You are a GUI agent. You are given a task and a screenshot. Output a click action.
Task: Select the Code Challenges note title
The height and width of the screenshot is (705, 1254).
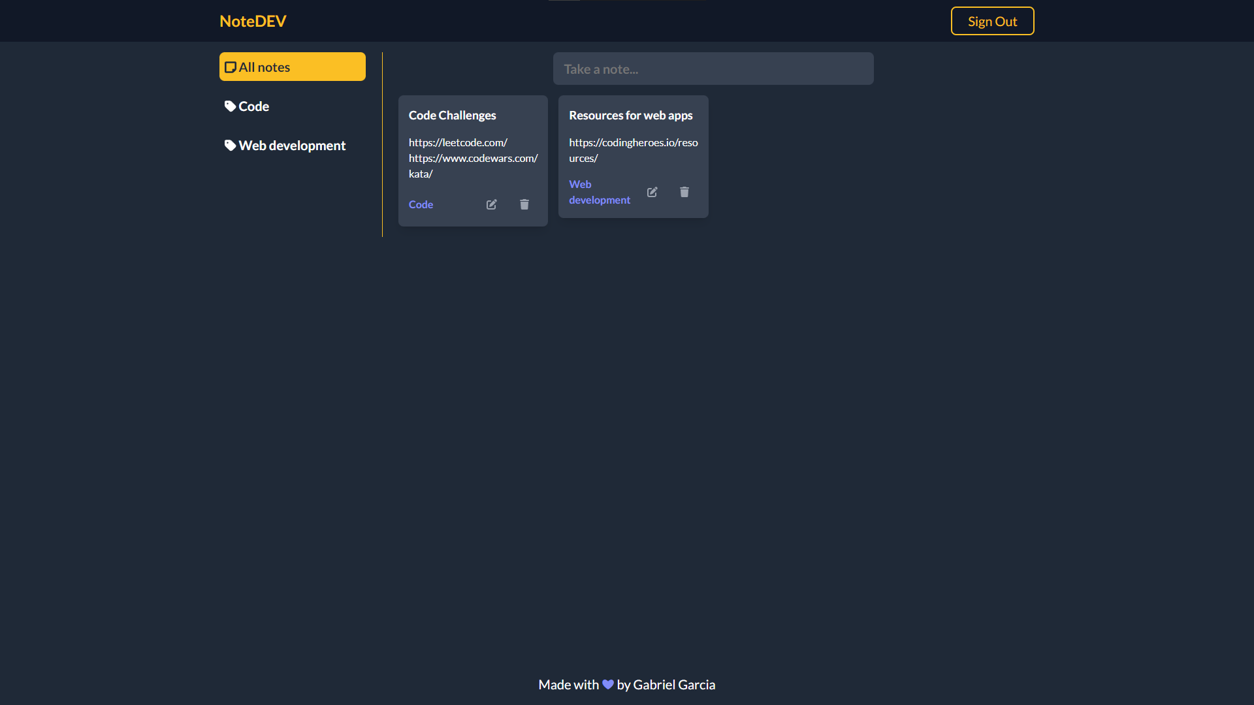[x=453, y=115]
